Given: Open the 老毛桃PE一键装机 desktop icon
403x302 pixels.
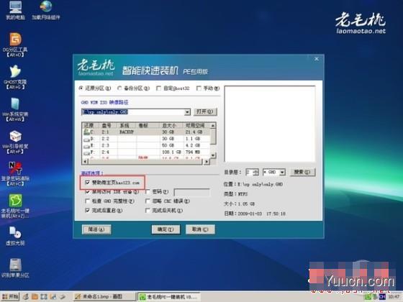Looking at the screenshot, I should (15, 206).
